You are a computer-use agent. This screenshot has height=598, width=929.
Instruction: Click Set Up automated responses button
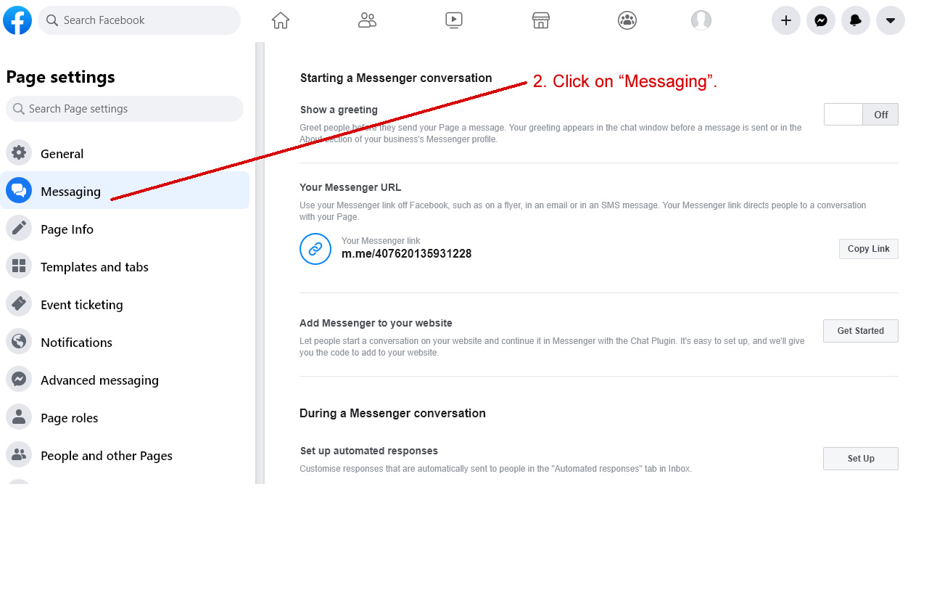(860, 459)
